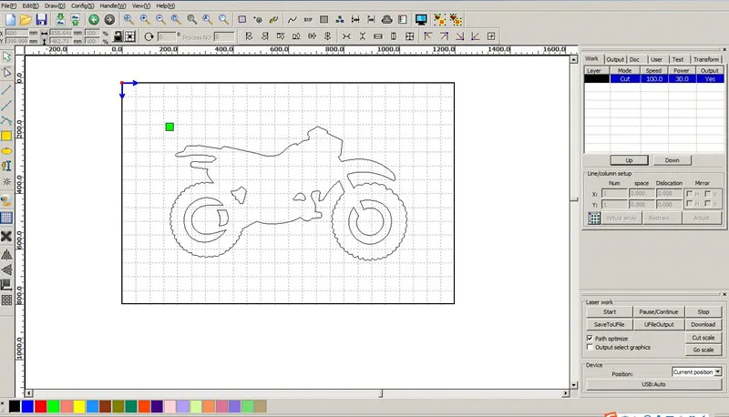The height and width of the screenshot is (417, 729).
Task: Switch to the Transform tab
Action: coord(705,59)
